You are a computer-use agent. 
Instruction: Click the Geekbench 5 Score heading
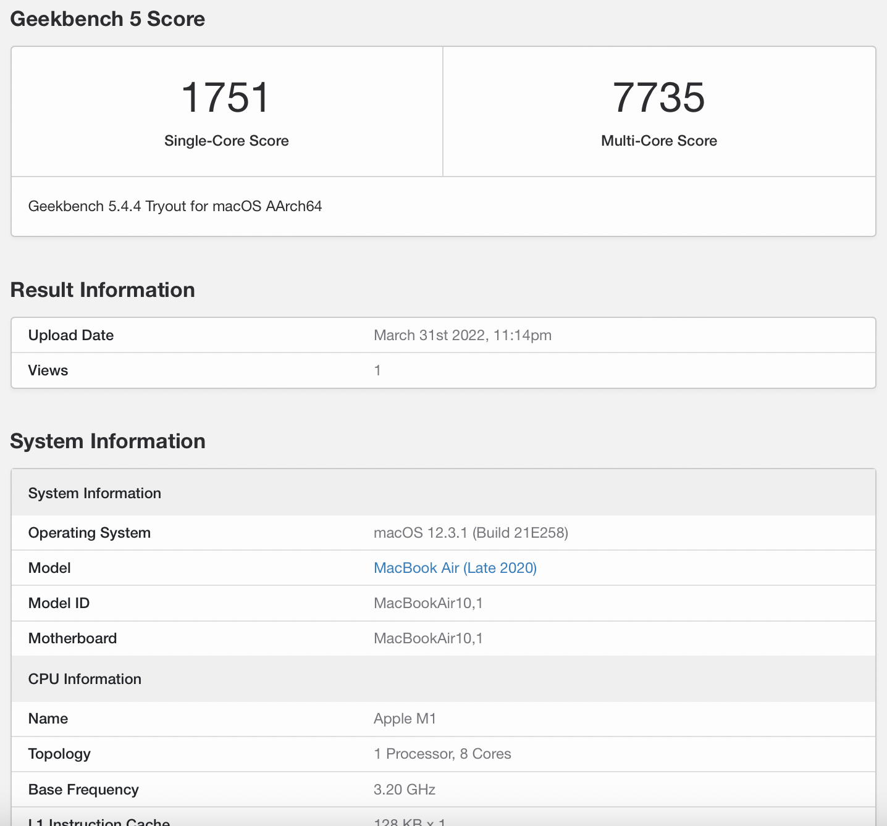coord(107,19)
